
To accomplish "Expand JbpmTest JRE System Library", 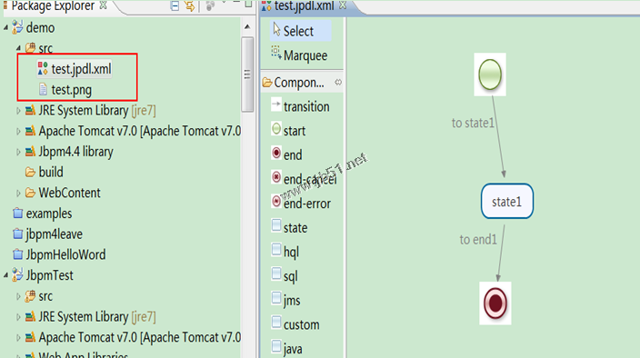I will [x=18, y=317].
